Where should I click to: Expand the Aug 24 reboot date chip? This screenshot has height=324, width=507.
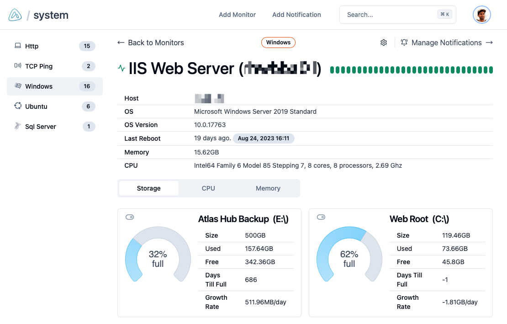[x=264, y=138]
